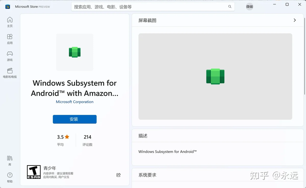Open the large app screenshot preview
This screenshot has height=188, width=306.
(x=215, y=76)
